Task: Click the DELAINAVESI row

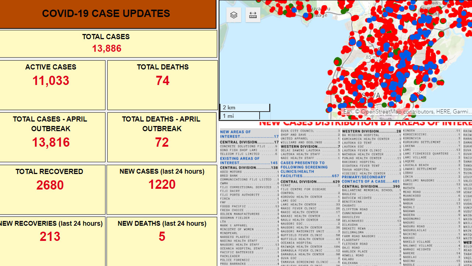Action: pyautogui.click(x=371, y=221)
